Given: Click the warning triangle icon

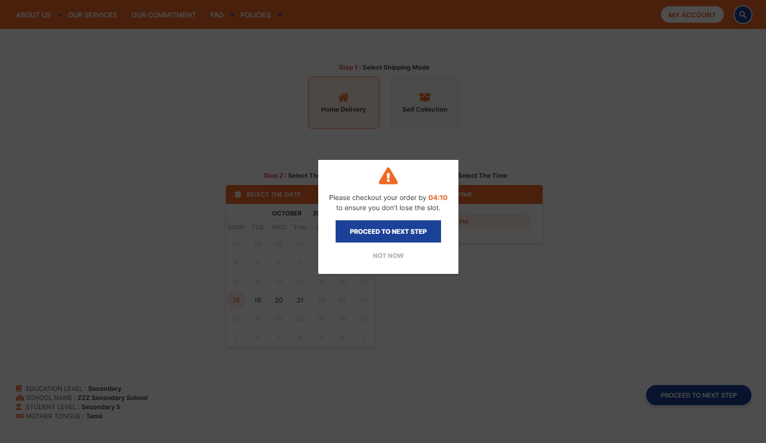Looking at the screenshot, I should click(x=388, y=176).
